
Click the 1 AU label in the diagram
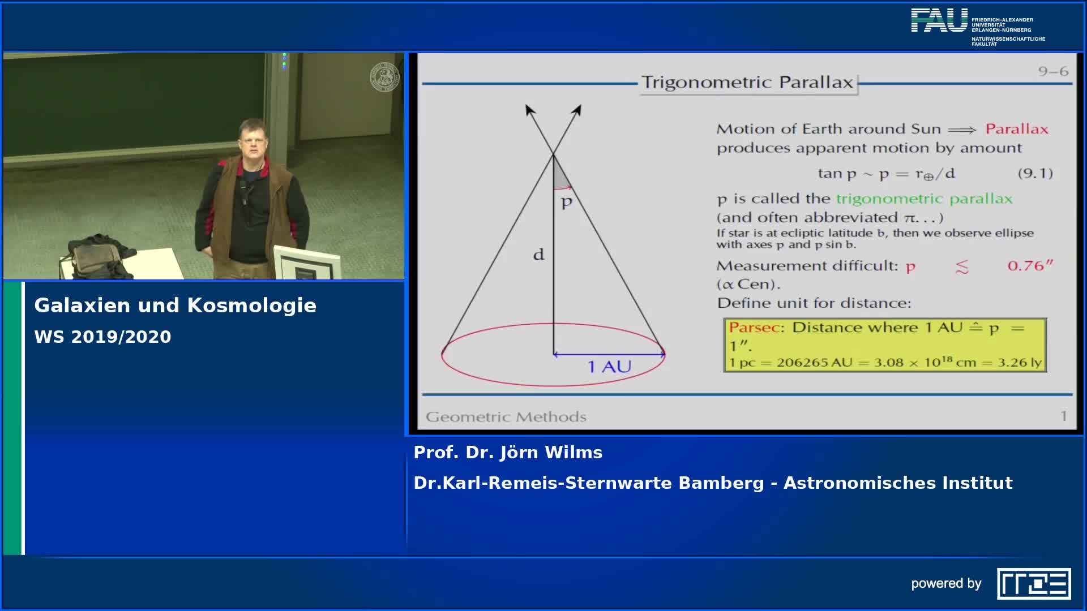[609, 367]
